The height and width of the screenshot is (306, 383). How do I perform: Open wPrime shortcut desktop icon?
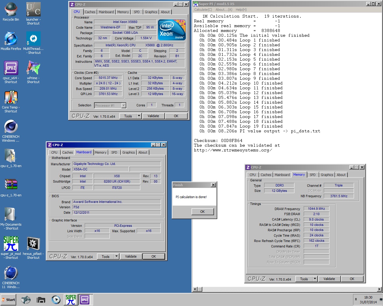[x=33, y=72]
